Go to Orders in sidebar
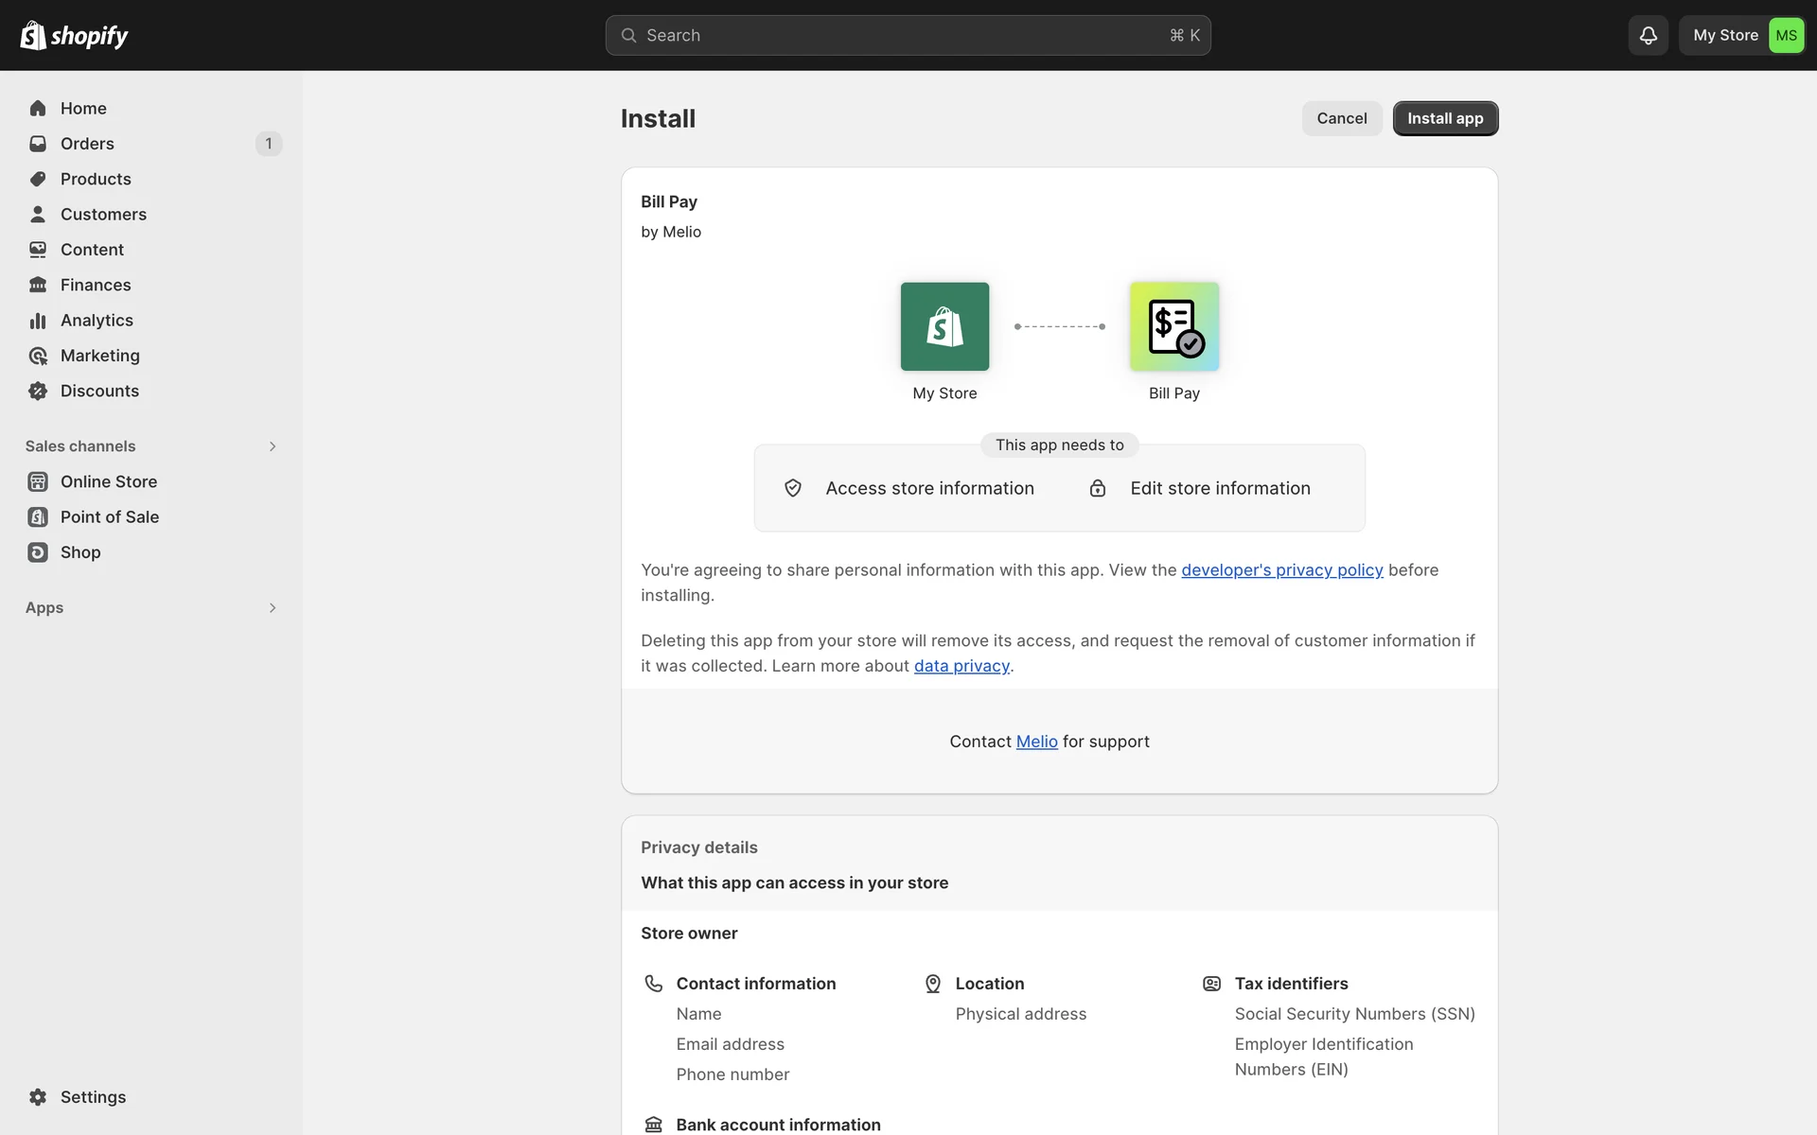The width and height of the screenshot is (1817, 1135). tap(87, 144)
